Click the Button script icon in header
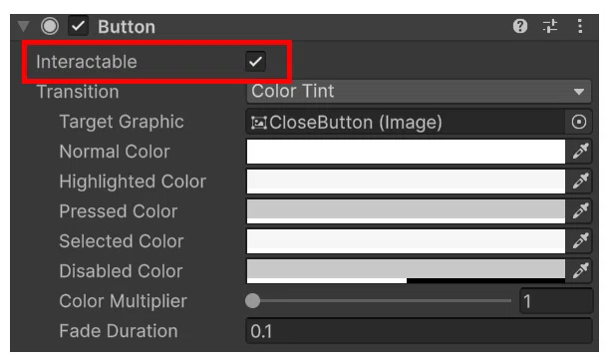Screen dimensions: 605x363 pyautogui.click(x=50, y=26)
